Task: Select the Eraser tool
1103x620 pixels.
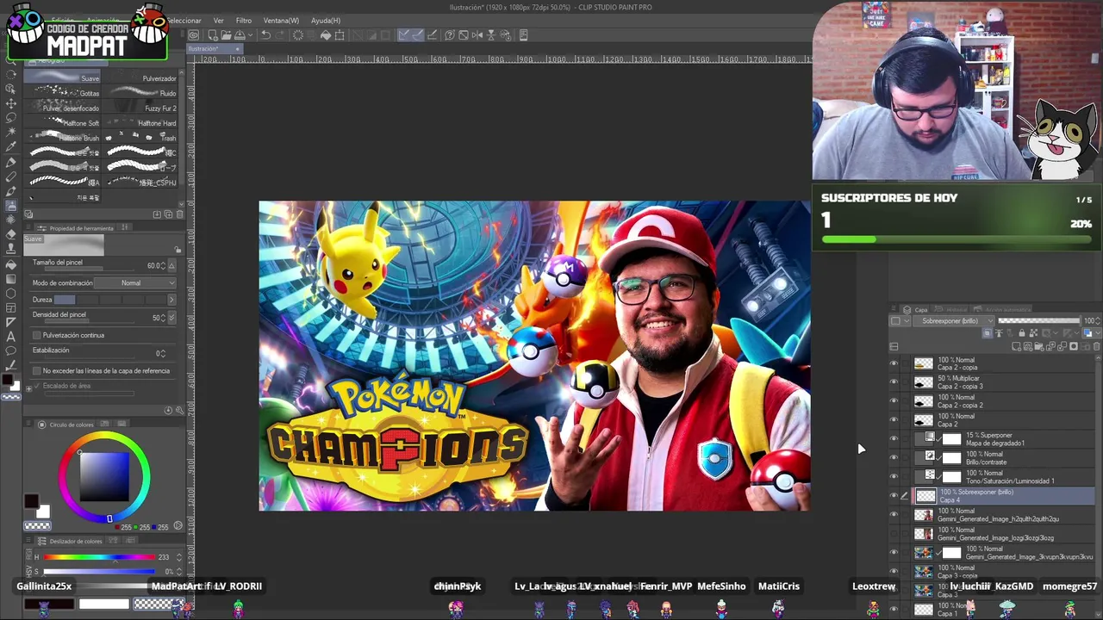Action: 11,234
